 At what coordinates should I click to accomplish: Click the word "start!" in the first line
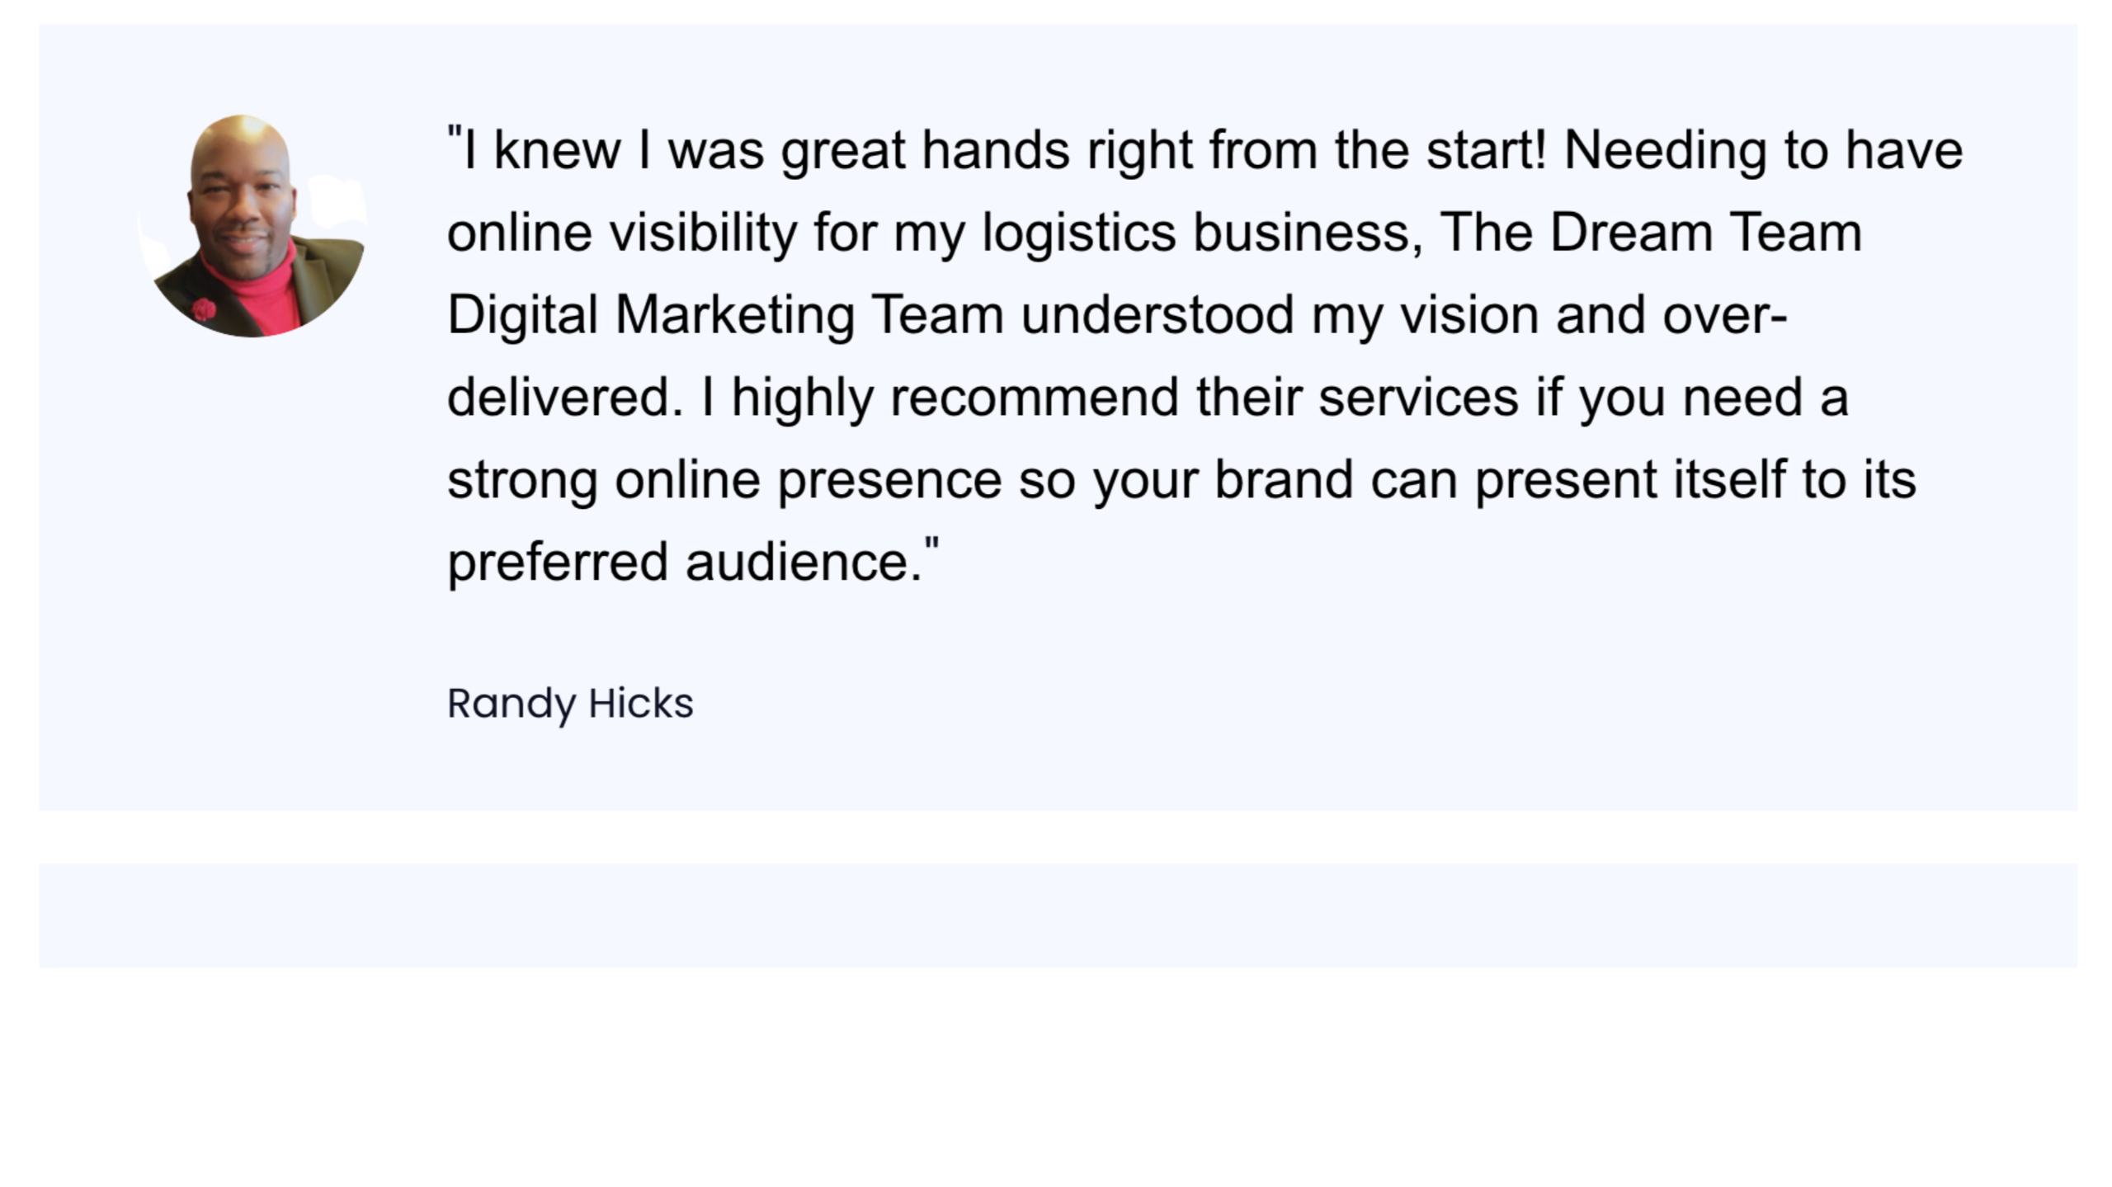click(1487, 151)
